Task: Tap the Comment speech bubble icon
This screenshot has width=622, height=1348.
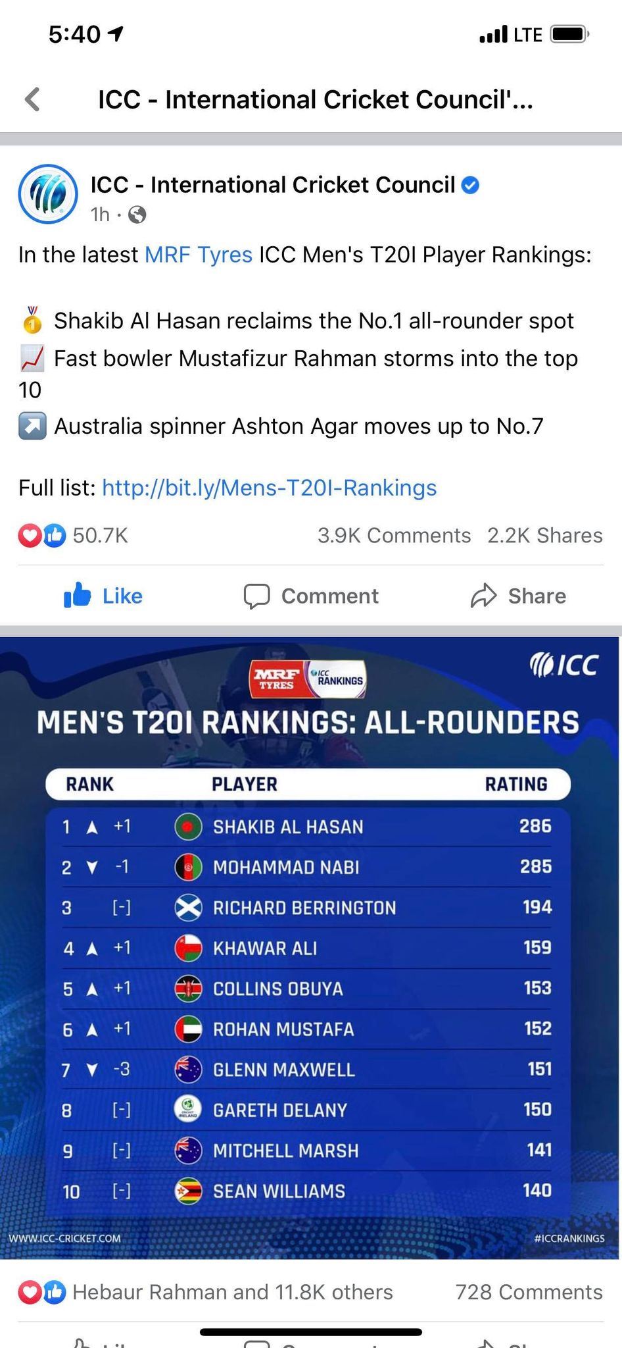Action: click(x=256, y=596)
